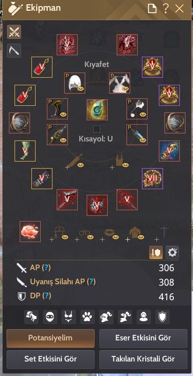Select the VII enhanced belt slot
This screenshot has width=193, height=376.
tap(152, 178)
